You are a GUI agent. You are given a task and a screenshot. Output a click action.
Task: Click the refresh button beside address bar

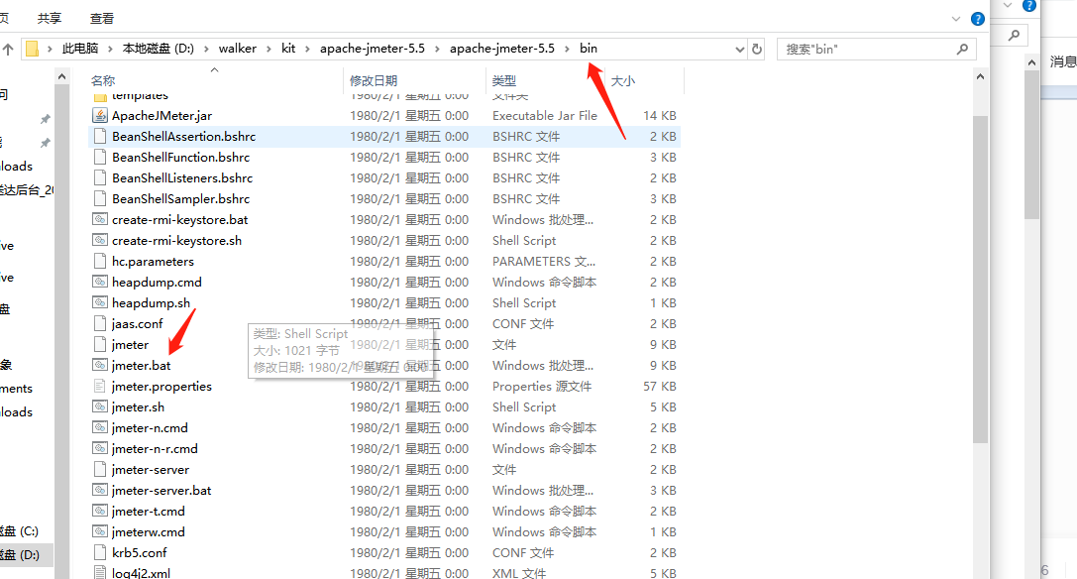click(x=757, y=49)
